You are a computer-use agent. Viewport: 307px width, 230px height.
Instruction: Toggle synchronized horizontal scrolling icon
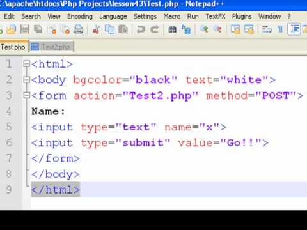click(249, 29)
